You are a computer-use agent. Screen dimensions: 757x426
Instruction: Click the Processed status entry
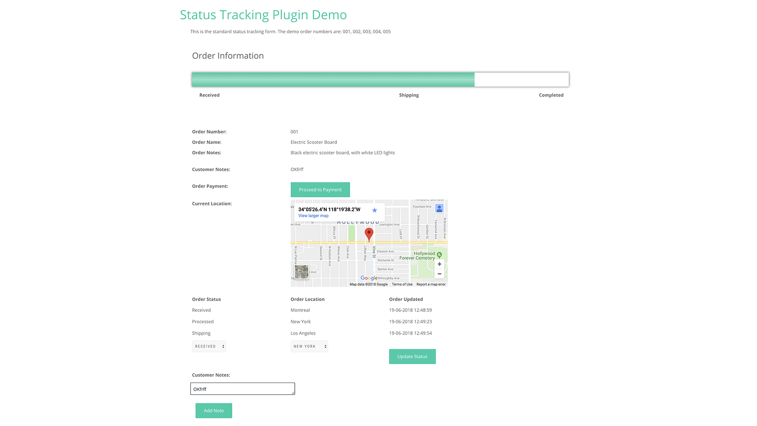203,321
